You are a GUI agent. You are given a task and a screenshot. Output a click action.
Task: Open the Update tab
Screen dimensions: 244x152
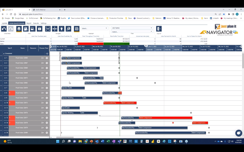4,23
